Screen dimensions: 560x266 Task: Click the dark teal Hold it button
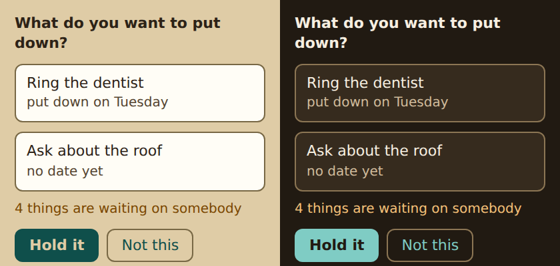[57, 245]
